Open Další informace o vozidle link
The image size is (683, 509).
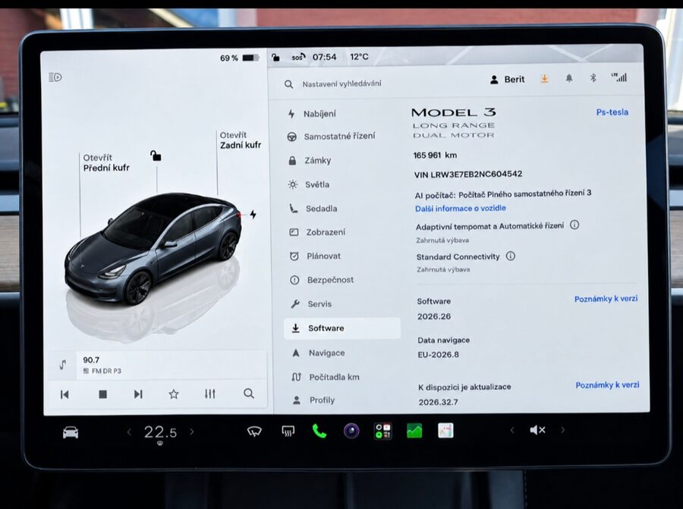[461, 209]
